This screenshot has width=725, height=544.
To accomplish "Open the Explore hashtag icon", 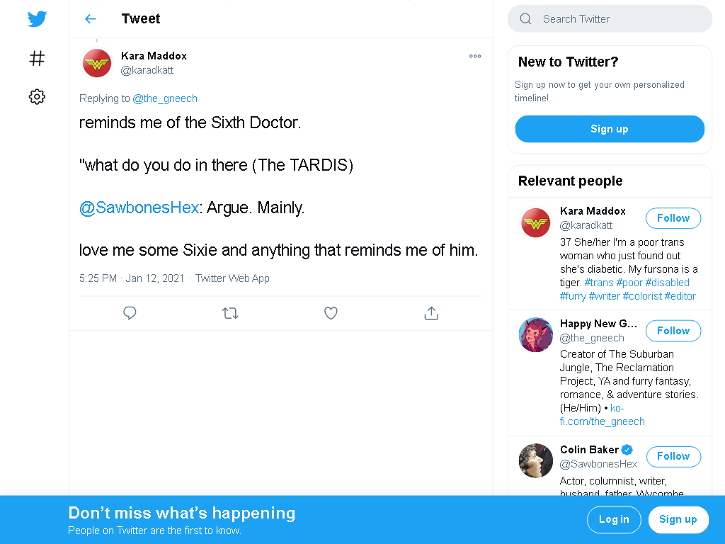I will tap(37, 58).
